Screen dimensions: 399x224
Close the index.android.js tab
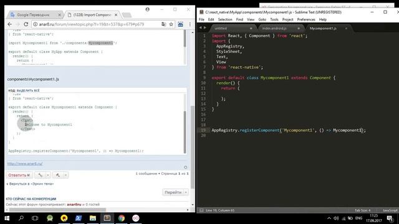click(x=299, y=29)
